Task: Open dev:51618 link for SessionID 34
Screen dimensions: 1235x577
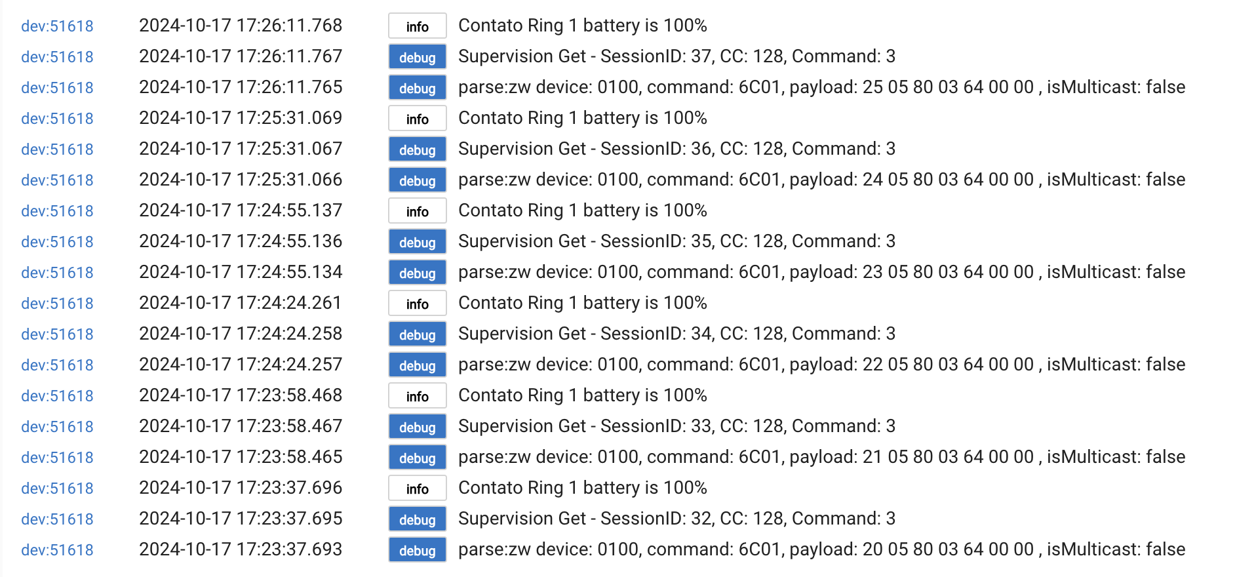Action: coord(57,334)
